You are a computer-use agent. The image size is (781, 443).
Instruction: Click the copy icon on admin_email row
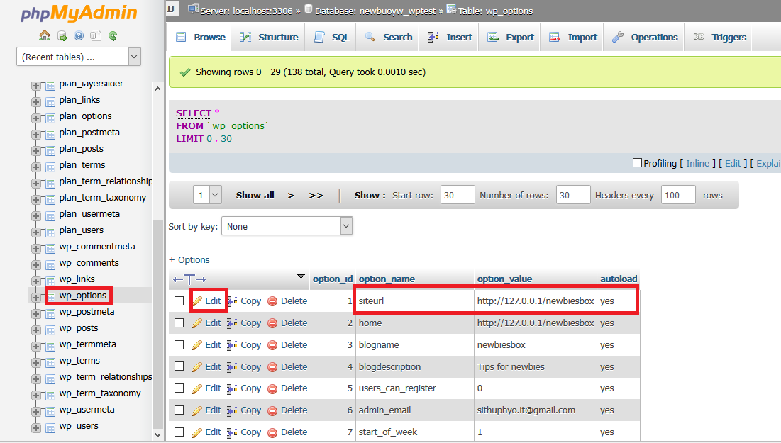232,410
